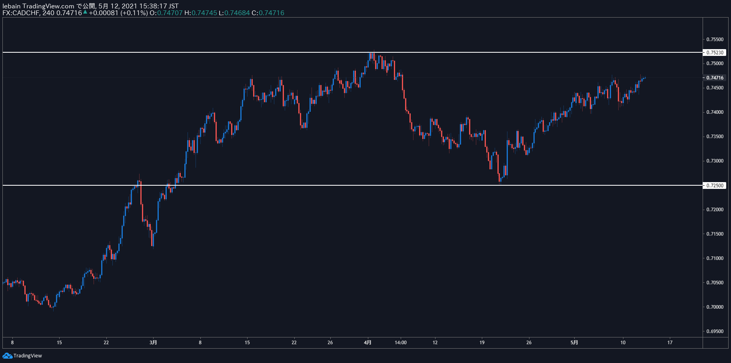This screenshot has width=731, height=363.
Task: Select the upper white horizontal resistance line
Action: [352, 52]
